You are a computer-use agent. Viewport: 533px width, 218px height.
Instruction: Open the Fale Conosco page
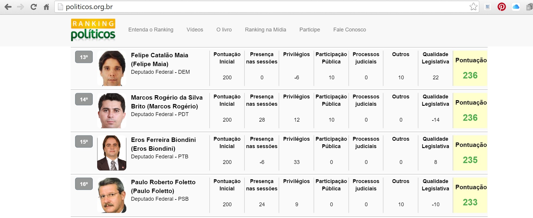pos(350,30)
